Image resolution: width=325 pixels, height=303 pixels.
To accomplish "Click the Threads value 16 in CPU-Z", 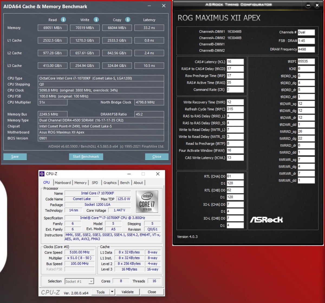I will click(x=154, y=281).
